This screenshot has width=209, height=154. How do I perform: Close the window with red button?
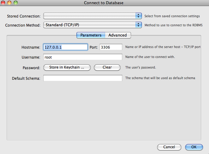pos(3,2)
